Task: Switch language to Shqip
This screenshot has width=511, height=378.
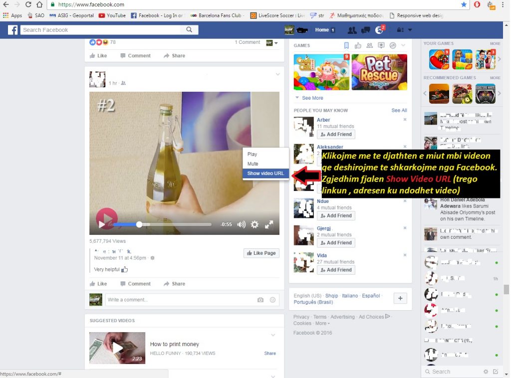Action: [331, 296]
